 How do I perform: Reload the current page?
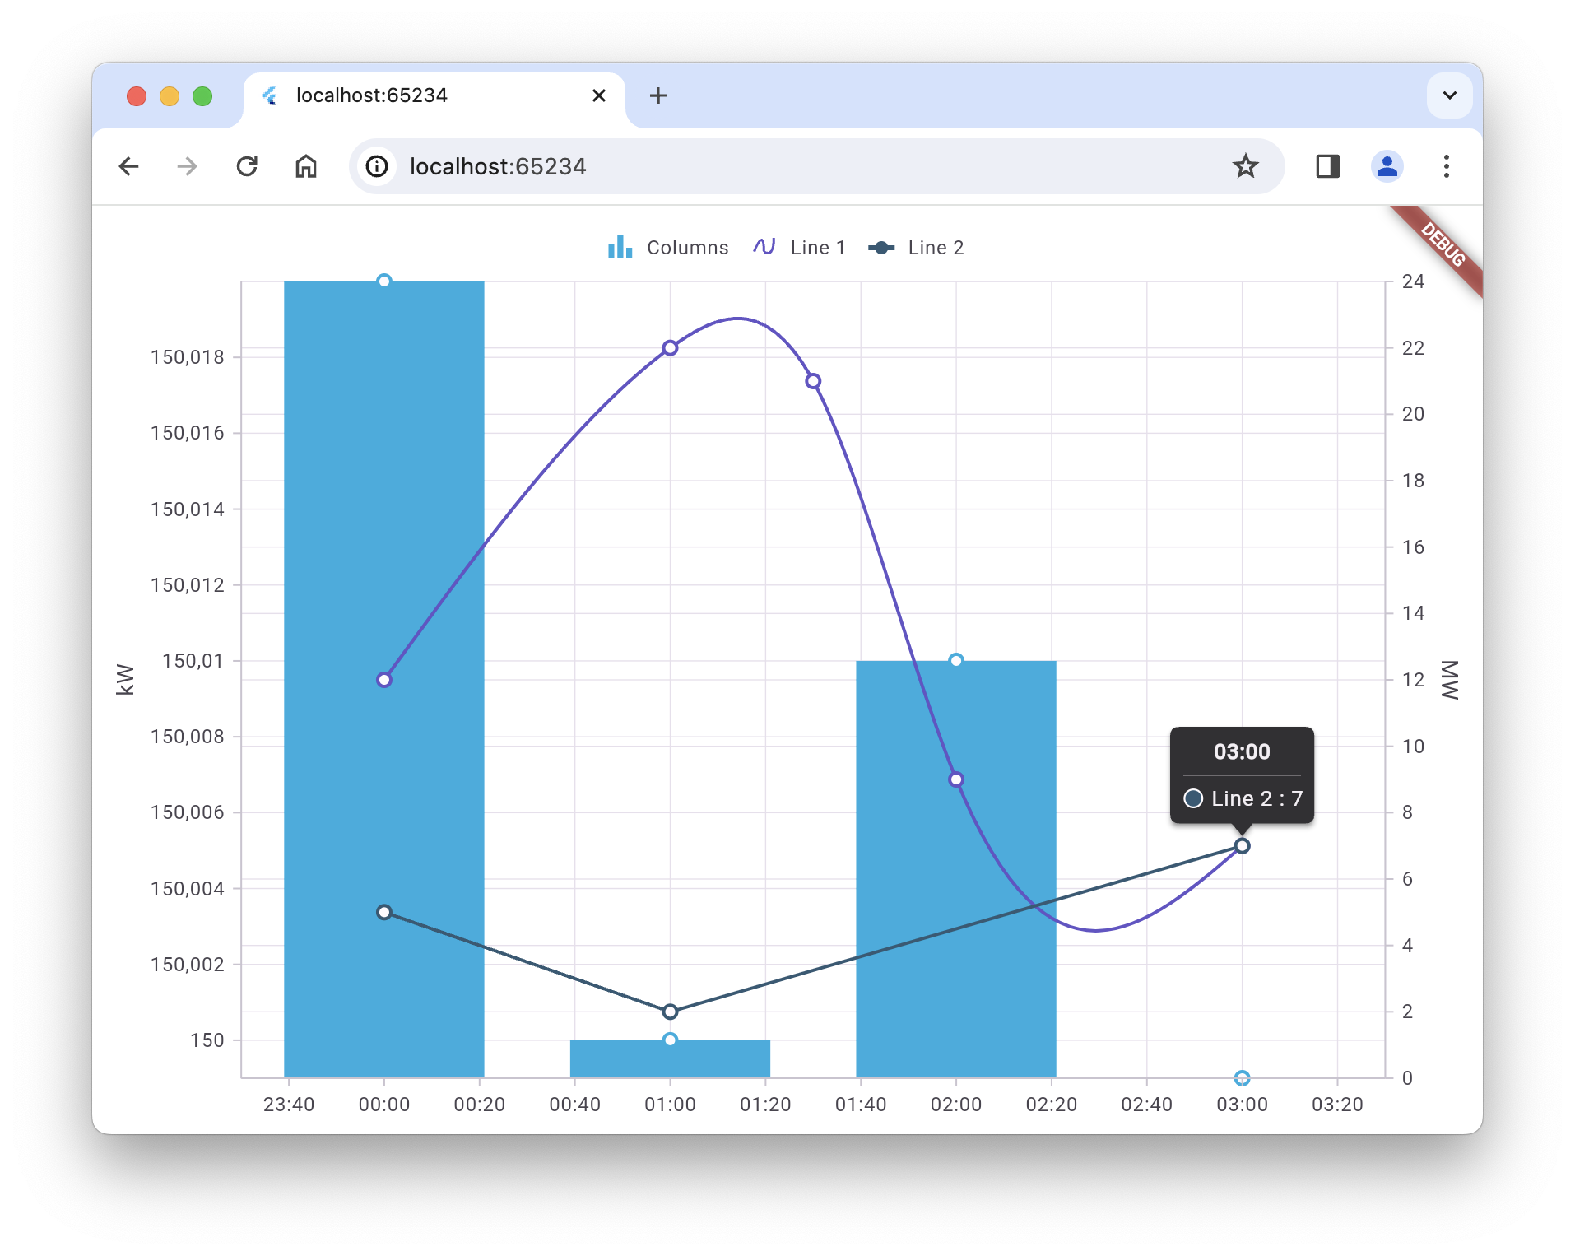tap(247, 166)
